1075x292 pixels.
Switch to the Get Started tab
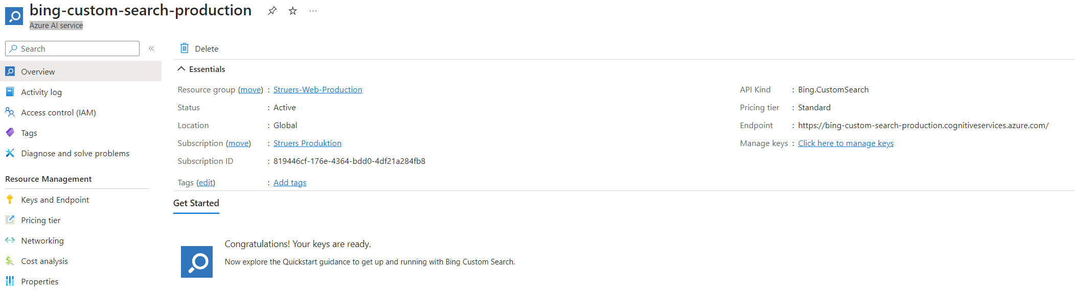[196, 203]
